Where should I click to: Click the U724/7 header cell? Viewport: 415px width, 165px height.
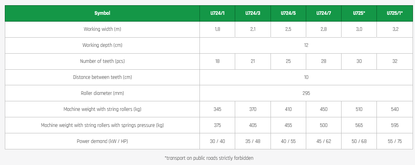[x=323, y=13]
